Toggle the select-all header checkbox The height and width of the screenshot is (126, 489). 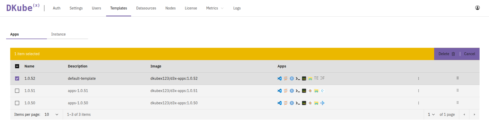(17, 66)
